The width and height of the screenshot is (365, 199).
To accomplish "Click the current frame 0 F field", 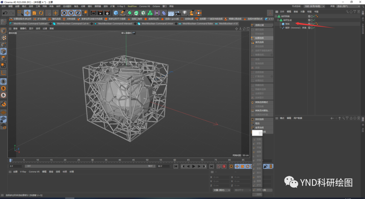I will [x=16, y=166].
